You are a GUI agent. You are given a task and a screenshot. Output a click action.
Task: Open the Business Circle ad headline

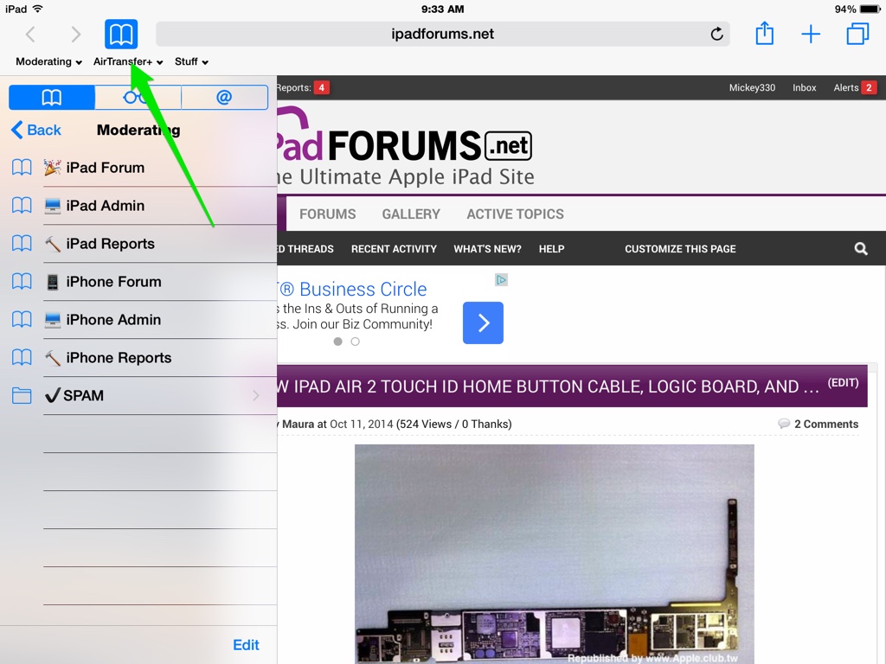tap(353, 289)
